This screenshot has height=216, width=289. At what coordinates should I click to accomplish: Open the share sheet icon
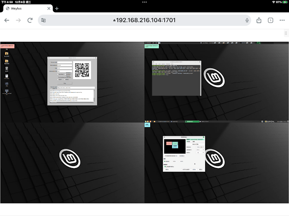pyautogui.click(x=259, y=20)
